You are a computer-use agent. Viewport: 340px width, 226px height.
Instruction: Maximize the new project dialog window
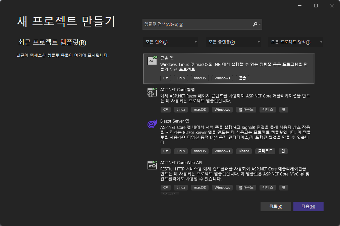316,6
